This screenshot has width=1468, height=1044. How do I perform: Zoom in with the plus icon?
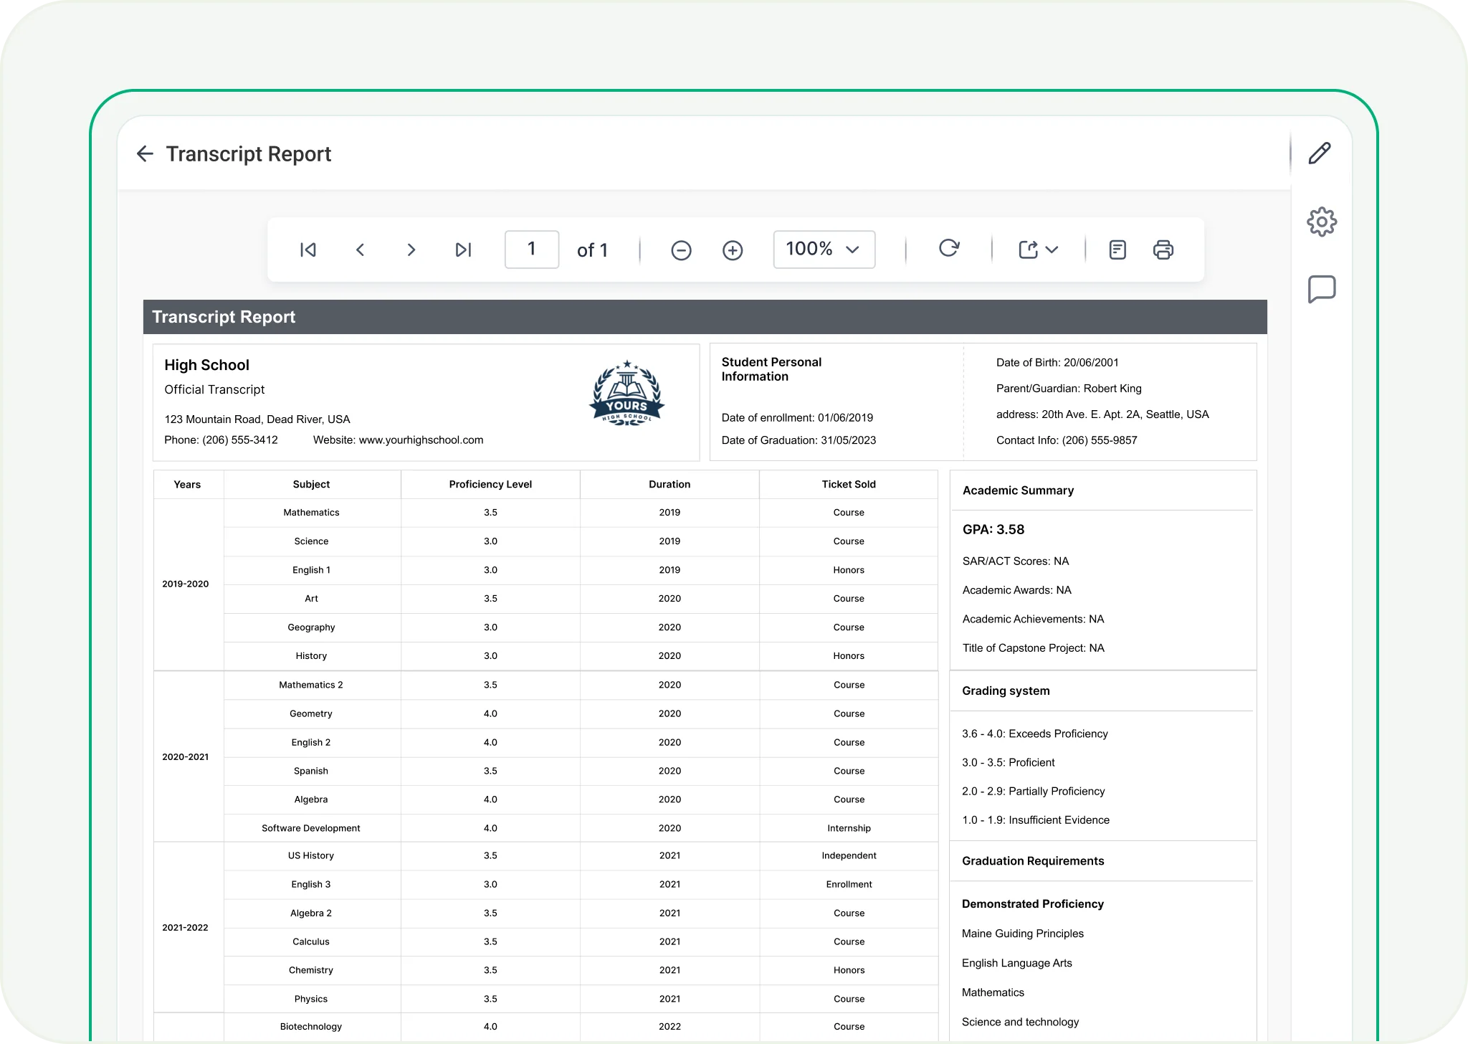click(733, 250)
